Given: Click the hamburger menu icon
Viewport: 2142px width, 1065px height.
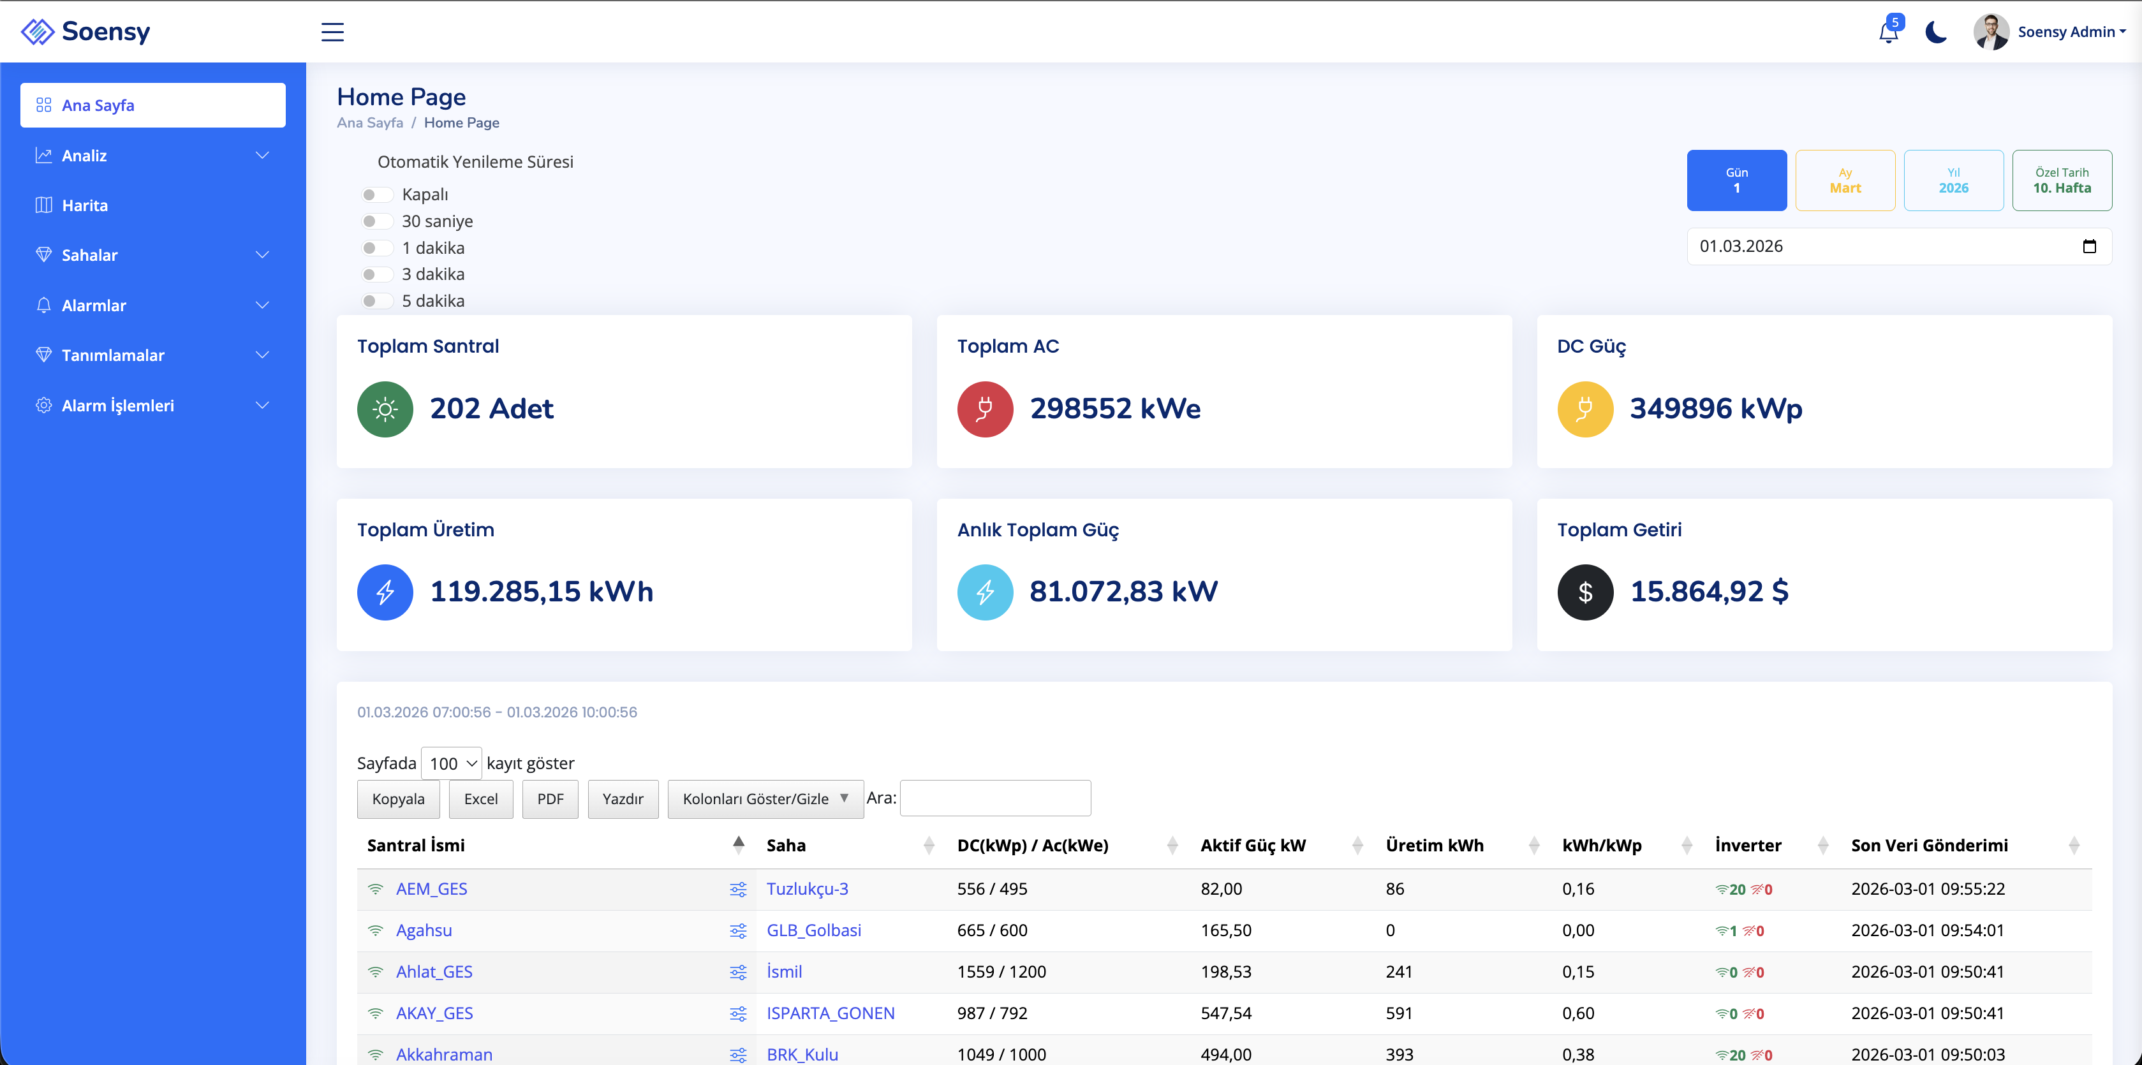Looking at the screenshot, I should tap(332, 32).
